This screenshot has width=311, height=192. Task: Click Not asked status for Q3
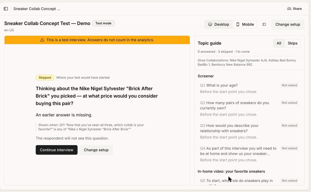[289, 126]
